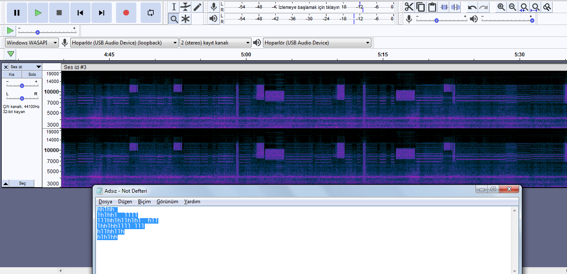Viewport: 567px width, 274px height.
Task: Select the asterisk Multi-tool
Action: coord(185,19)
